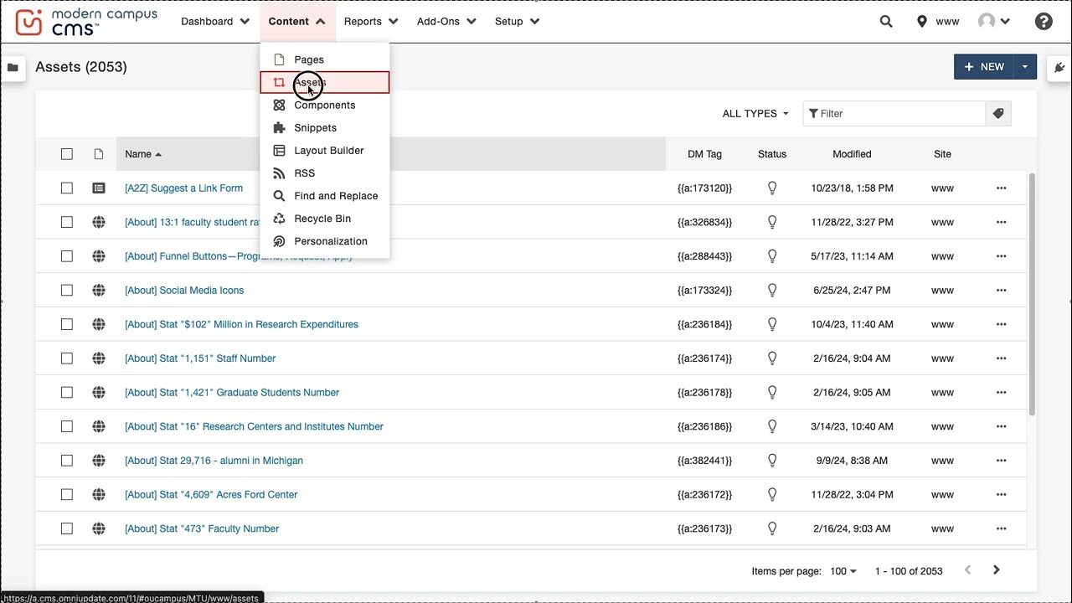The height and width of the screenshot is (603, 1072).
Task: Open Stat 16 Research Centers link
Action: click(x=254, y=426)
